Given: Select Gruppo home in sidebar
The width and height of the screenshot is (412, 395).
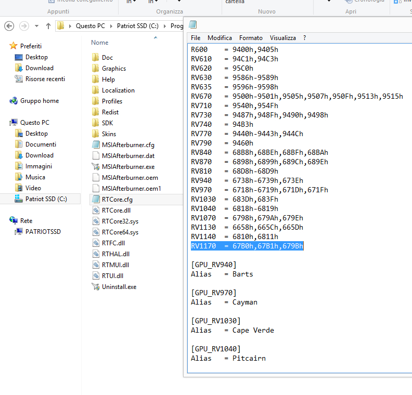Looking at the screenshot, I should click(x=40, y=101).
